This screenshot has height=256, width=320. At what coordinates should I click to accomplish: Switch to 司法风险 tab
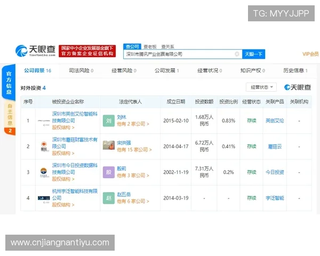[81, 70]
